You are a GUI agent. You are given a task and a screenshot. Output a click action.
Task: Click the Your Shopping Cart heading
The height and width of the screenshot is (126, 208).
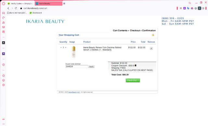click(x=69, y=35)
